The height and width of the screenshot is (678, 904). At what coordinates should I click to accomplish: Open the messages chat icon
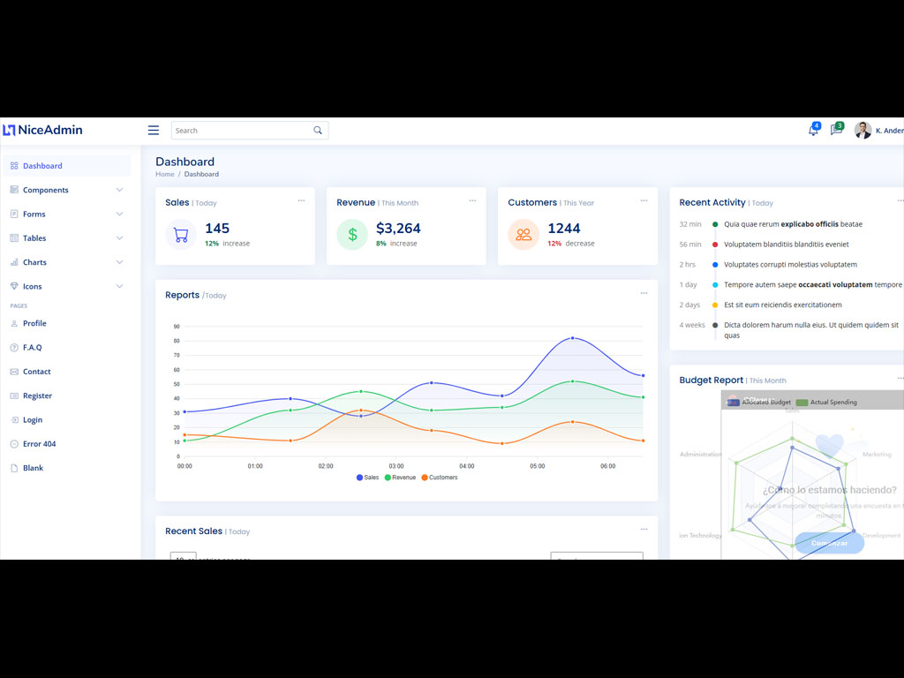coord(835,131)
